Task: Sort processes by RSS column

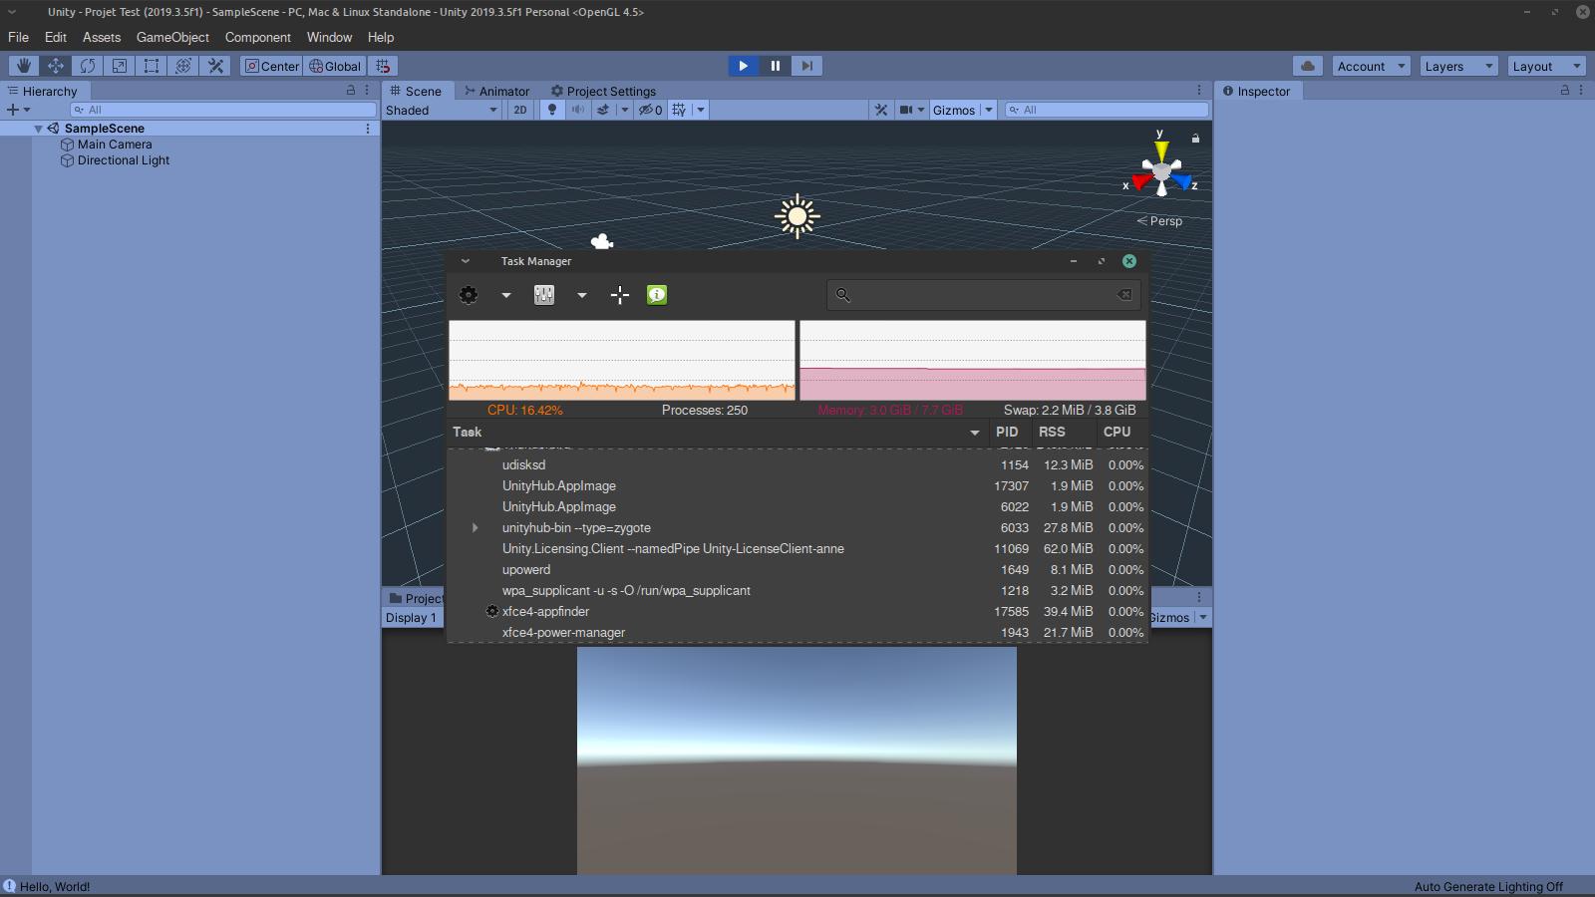Action: pos(1065,432)
